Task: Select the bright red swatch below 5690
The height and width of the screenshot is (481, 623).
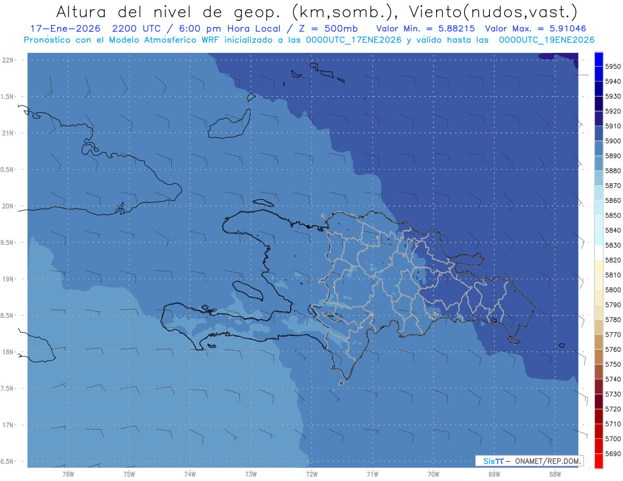Action: 599,461
